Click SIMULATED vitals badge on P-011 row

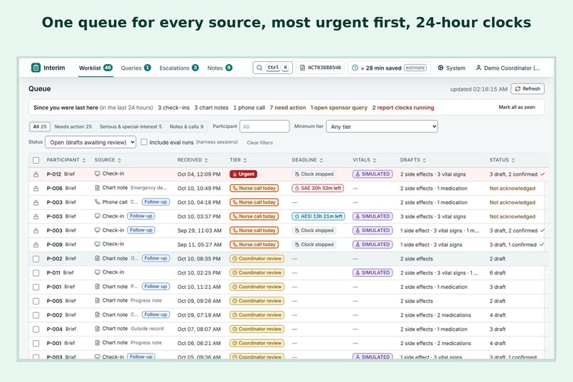[x=373, y=272]
